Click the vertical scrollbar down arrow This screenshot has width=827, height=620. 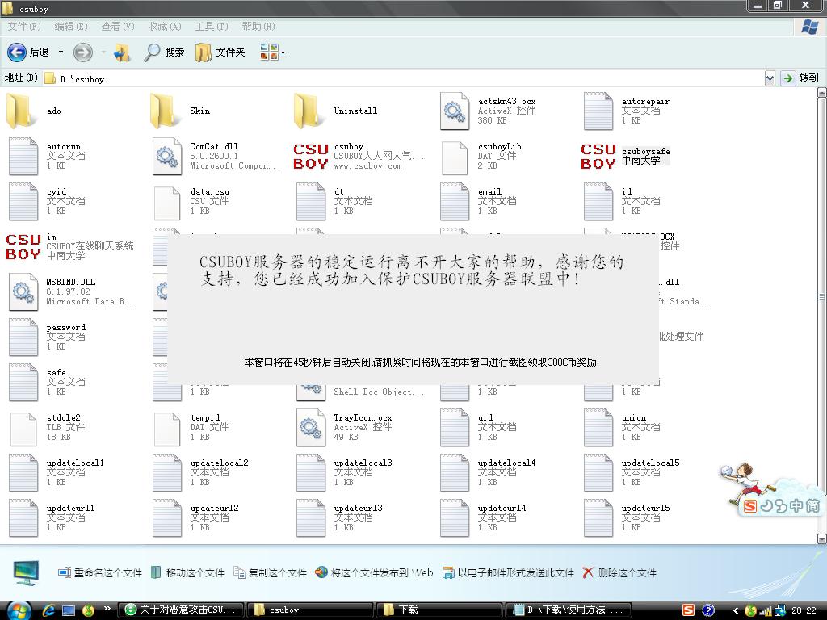point(821,538)
